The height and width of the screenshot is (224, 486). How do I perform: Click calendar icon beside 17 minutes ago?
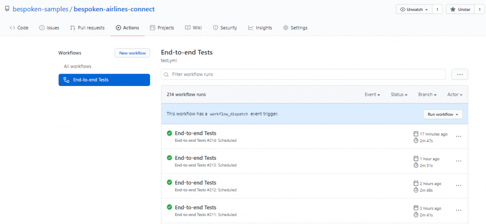coord(416,134)
